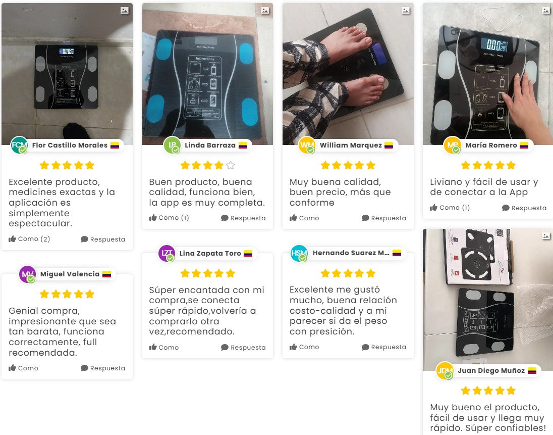The width and height of the screenshot is (553, 435).
Task: Click image icon on Juan Diego Muñoz's photo
Action: (x=545, y=236)
